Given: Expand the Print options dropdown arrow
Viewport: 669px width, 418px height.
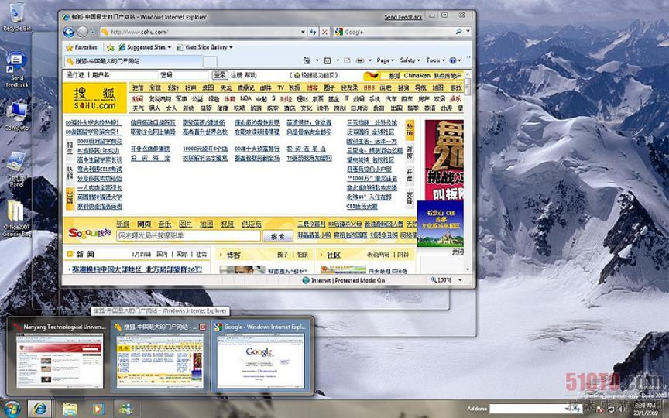Looking at the screenshot, I should tap(370, 60).
